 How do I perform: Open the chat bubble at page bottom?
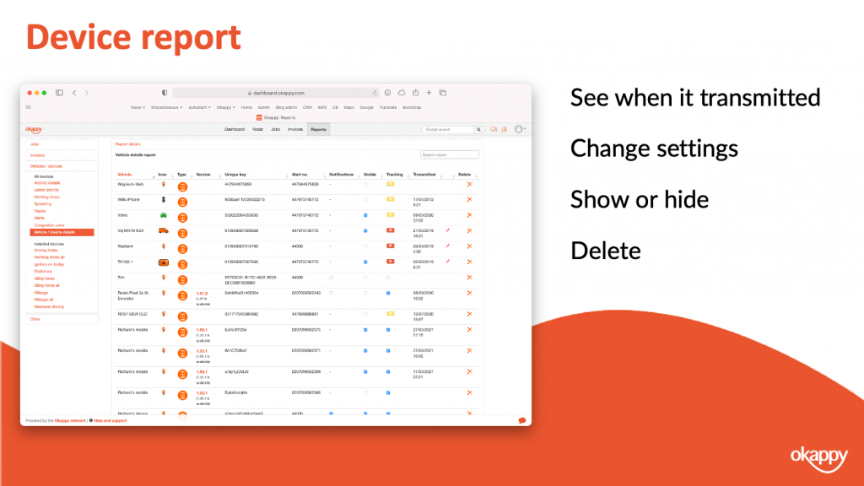pos(521,420)
